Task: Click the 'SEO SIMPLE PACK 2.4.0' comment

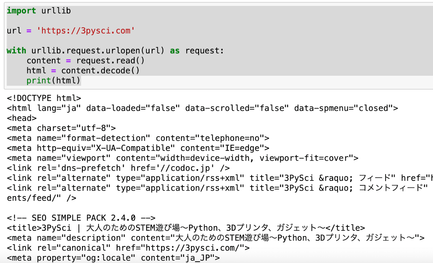Action: pos(81,218)
